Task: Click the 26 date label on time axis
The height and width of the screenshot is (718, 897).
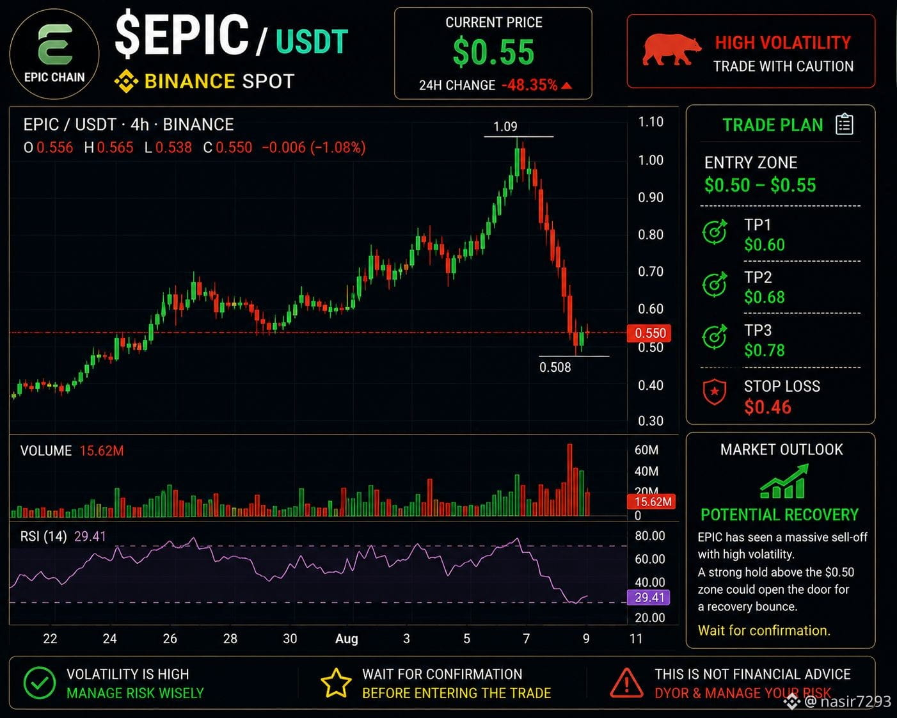Action: pos(170,639)
